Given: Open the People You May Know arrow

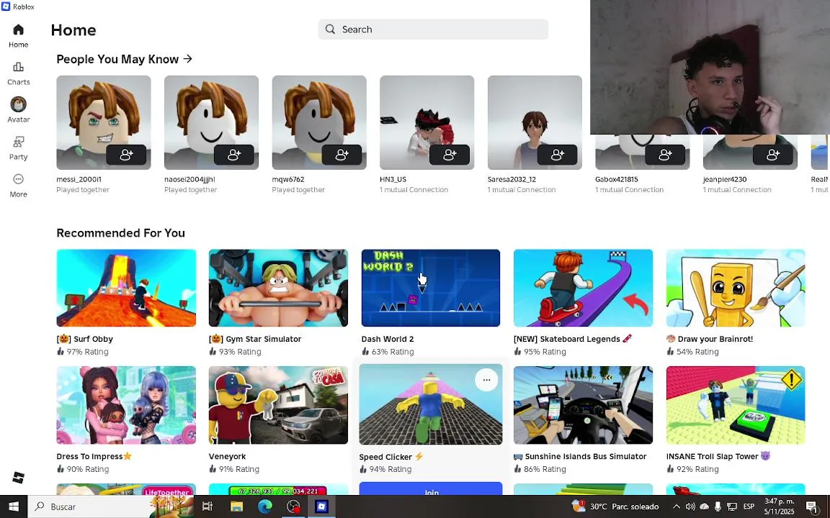Looking at the screenshot, I should (x=188, y=59).
